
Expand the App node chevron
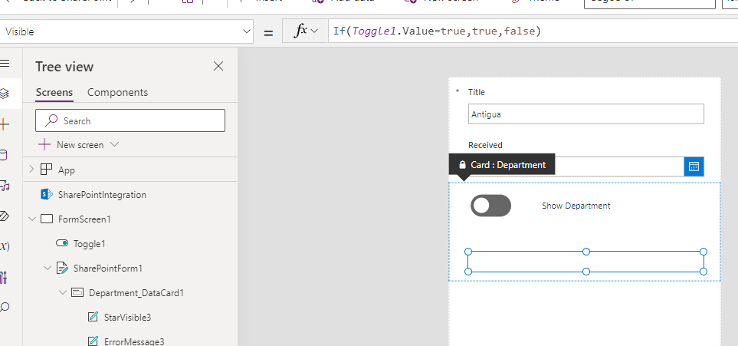pos(31,170)
